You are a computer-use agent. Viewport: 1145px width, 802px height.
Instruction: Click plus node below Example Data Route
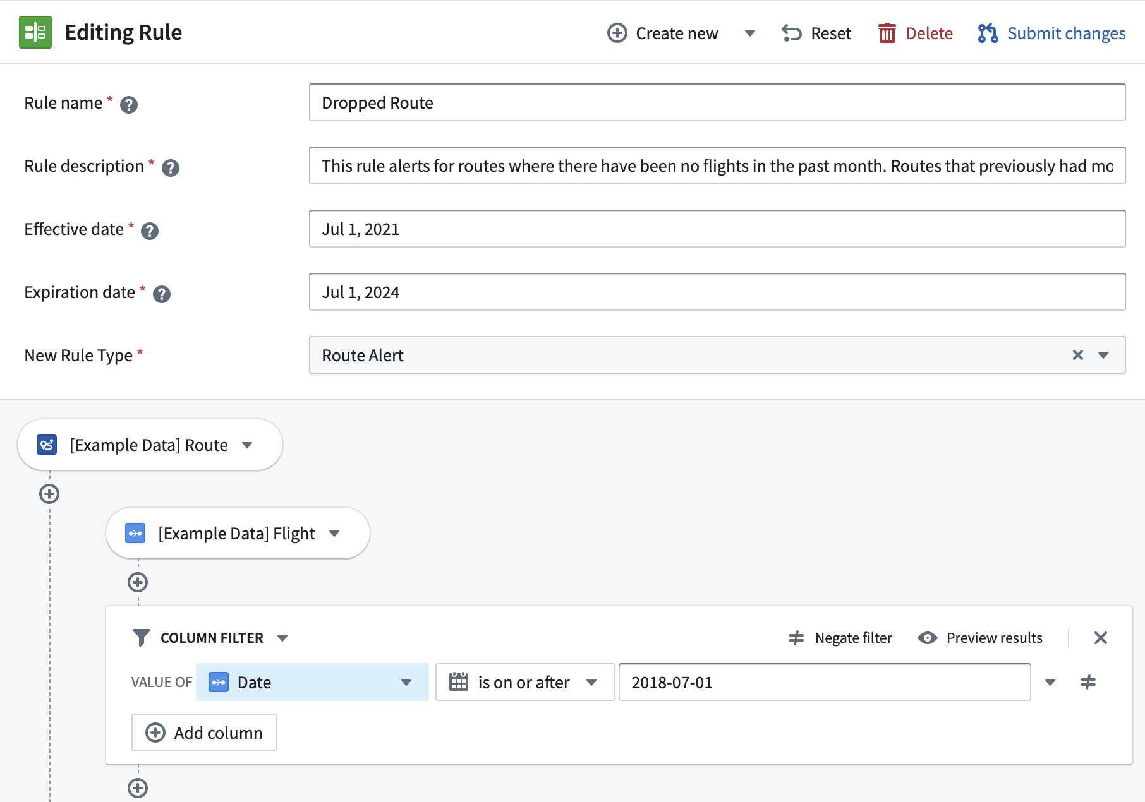(x=49, y=494)
